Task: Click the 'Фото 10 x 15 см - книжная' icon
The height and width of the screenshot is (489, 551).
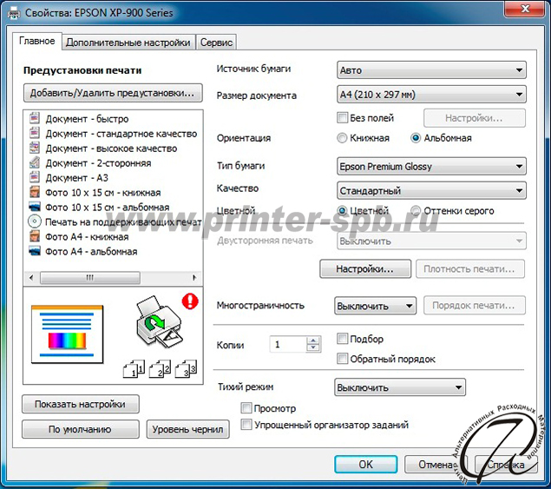Action: (34, 192)
